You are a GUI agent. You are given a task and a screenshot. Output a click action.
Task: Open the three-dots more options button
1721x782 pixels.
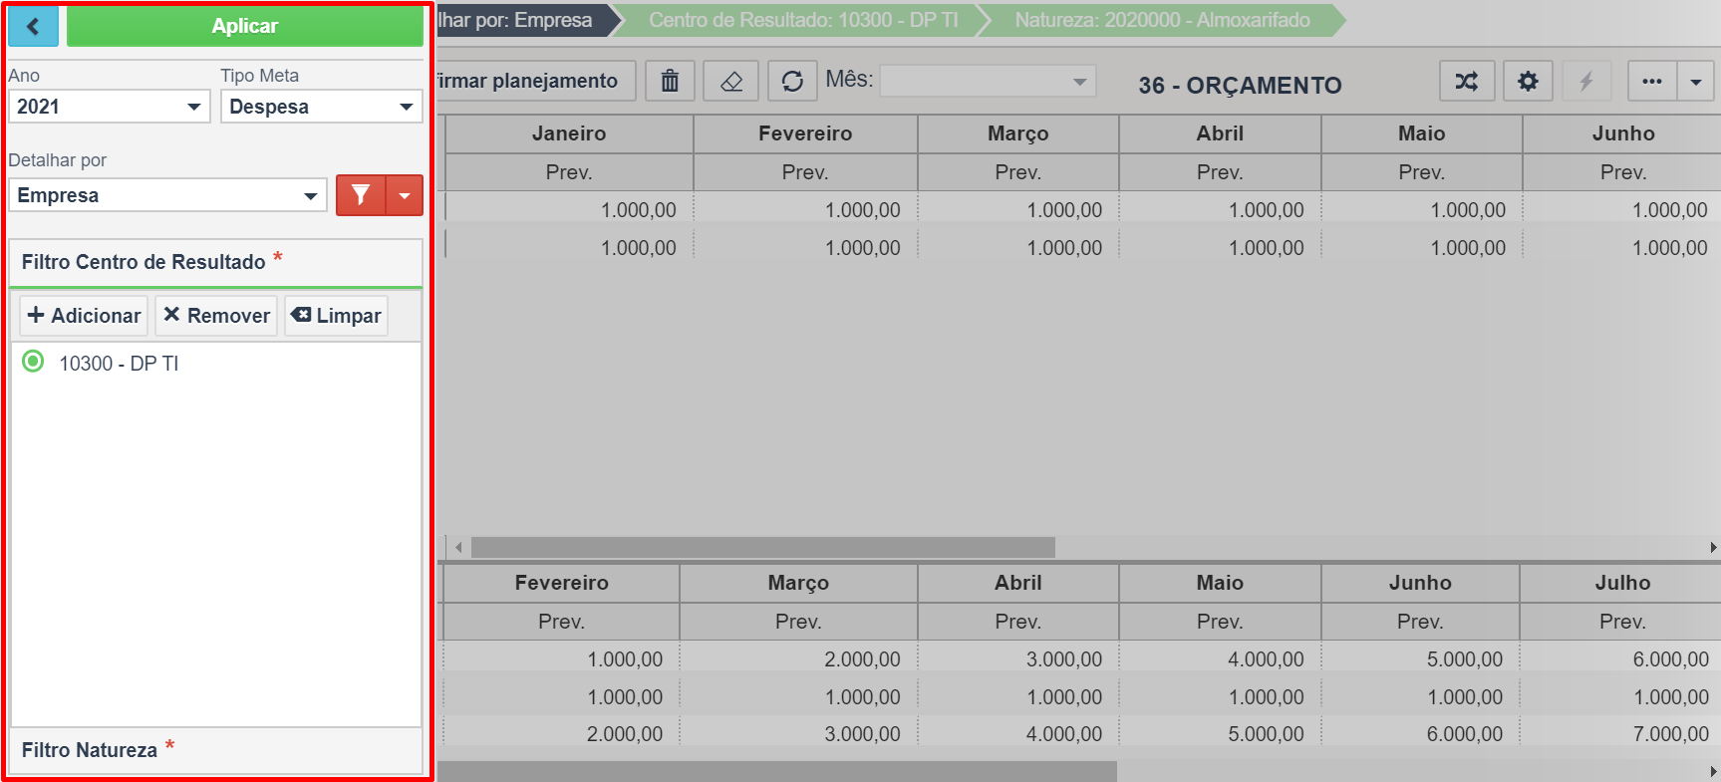pyautogui.click(x=1651, y=82)
